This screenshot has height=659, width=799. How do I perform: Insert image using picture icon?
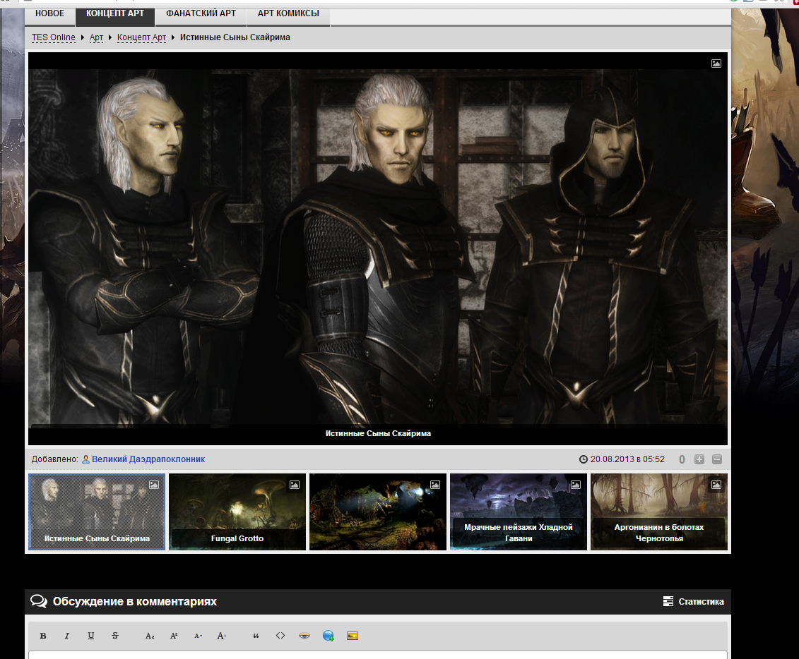coord(352,636)
